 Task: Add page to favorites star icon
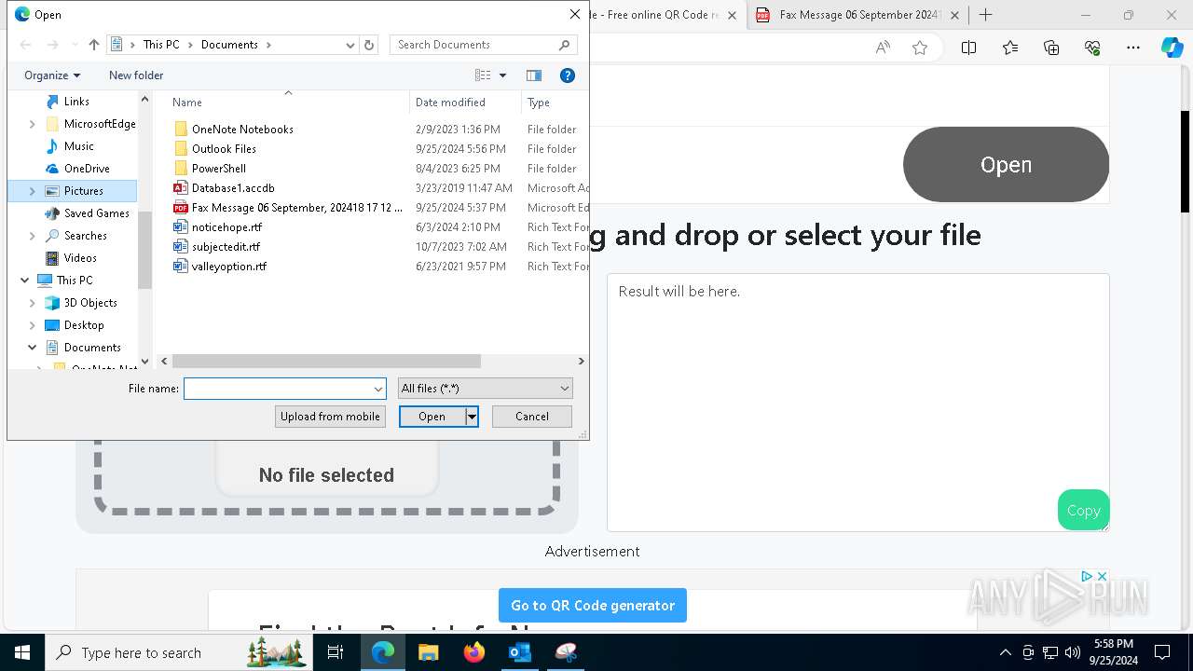pos(920,48)
